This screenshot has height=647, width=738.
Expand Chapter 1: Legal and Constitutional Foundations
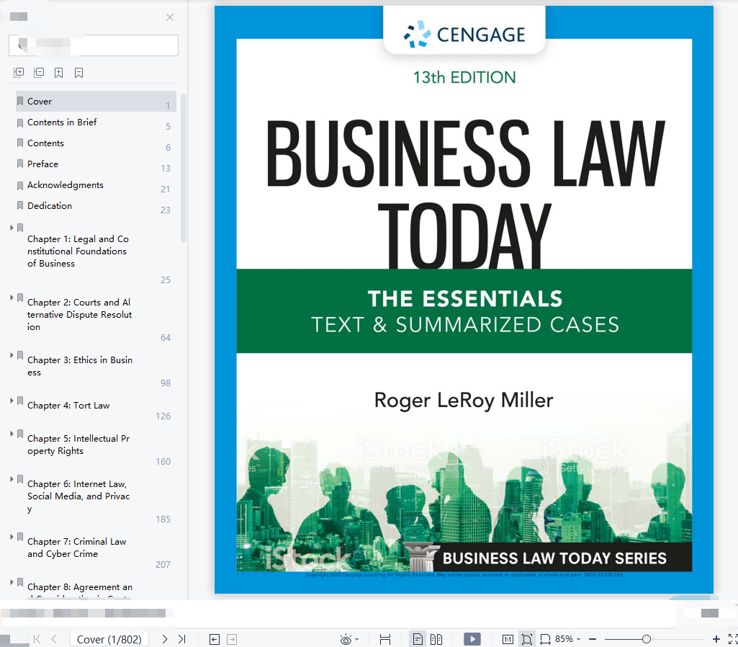tap(12, 228)
